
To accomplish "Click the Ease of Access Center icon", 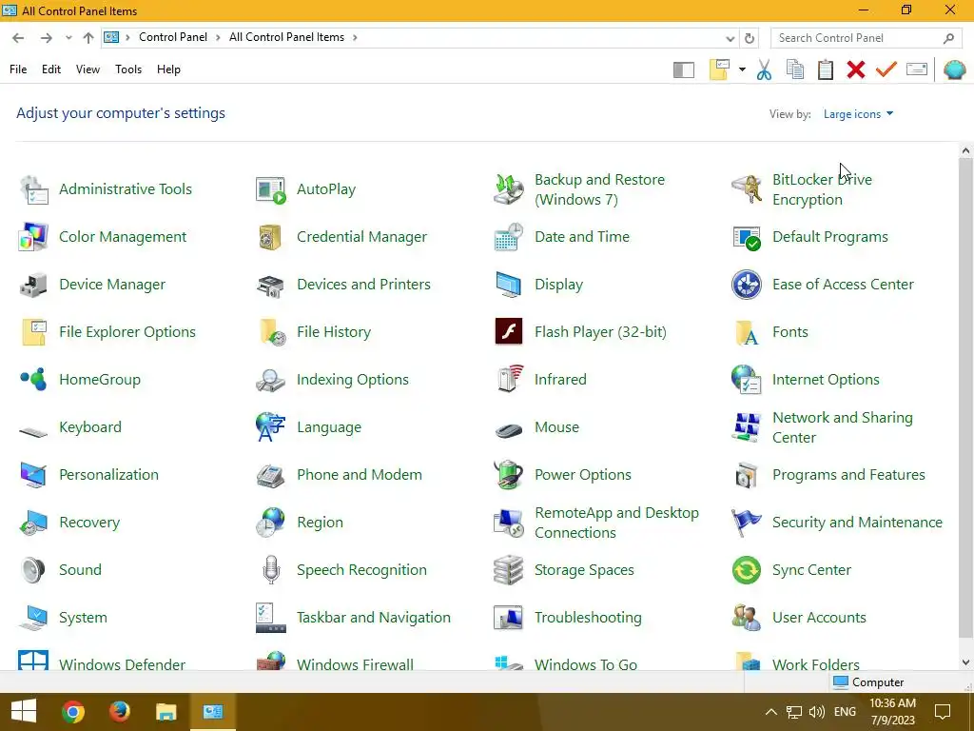I will (x=746, y=285).
